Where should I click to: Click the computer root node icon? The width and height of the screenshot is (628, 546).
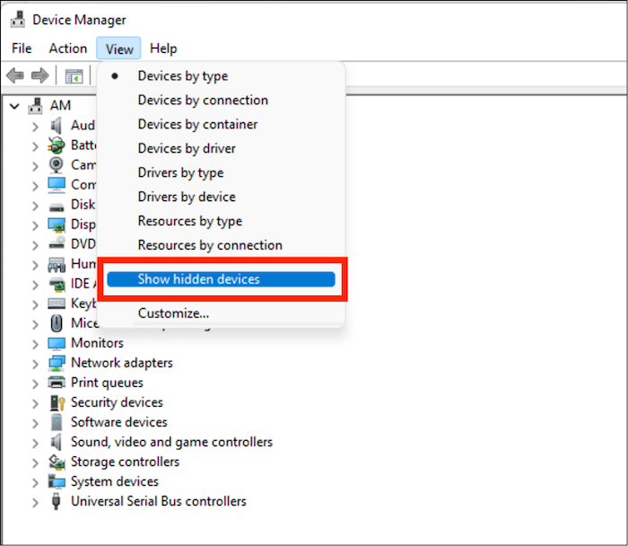[x=35, y=105]
